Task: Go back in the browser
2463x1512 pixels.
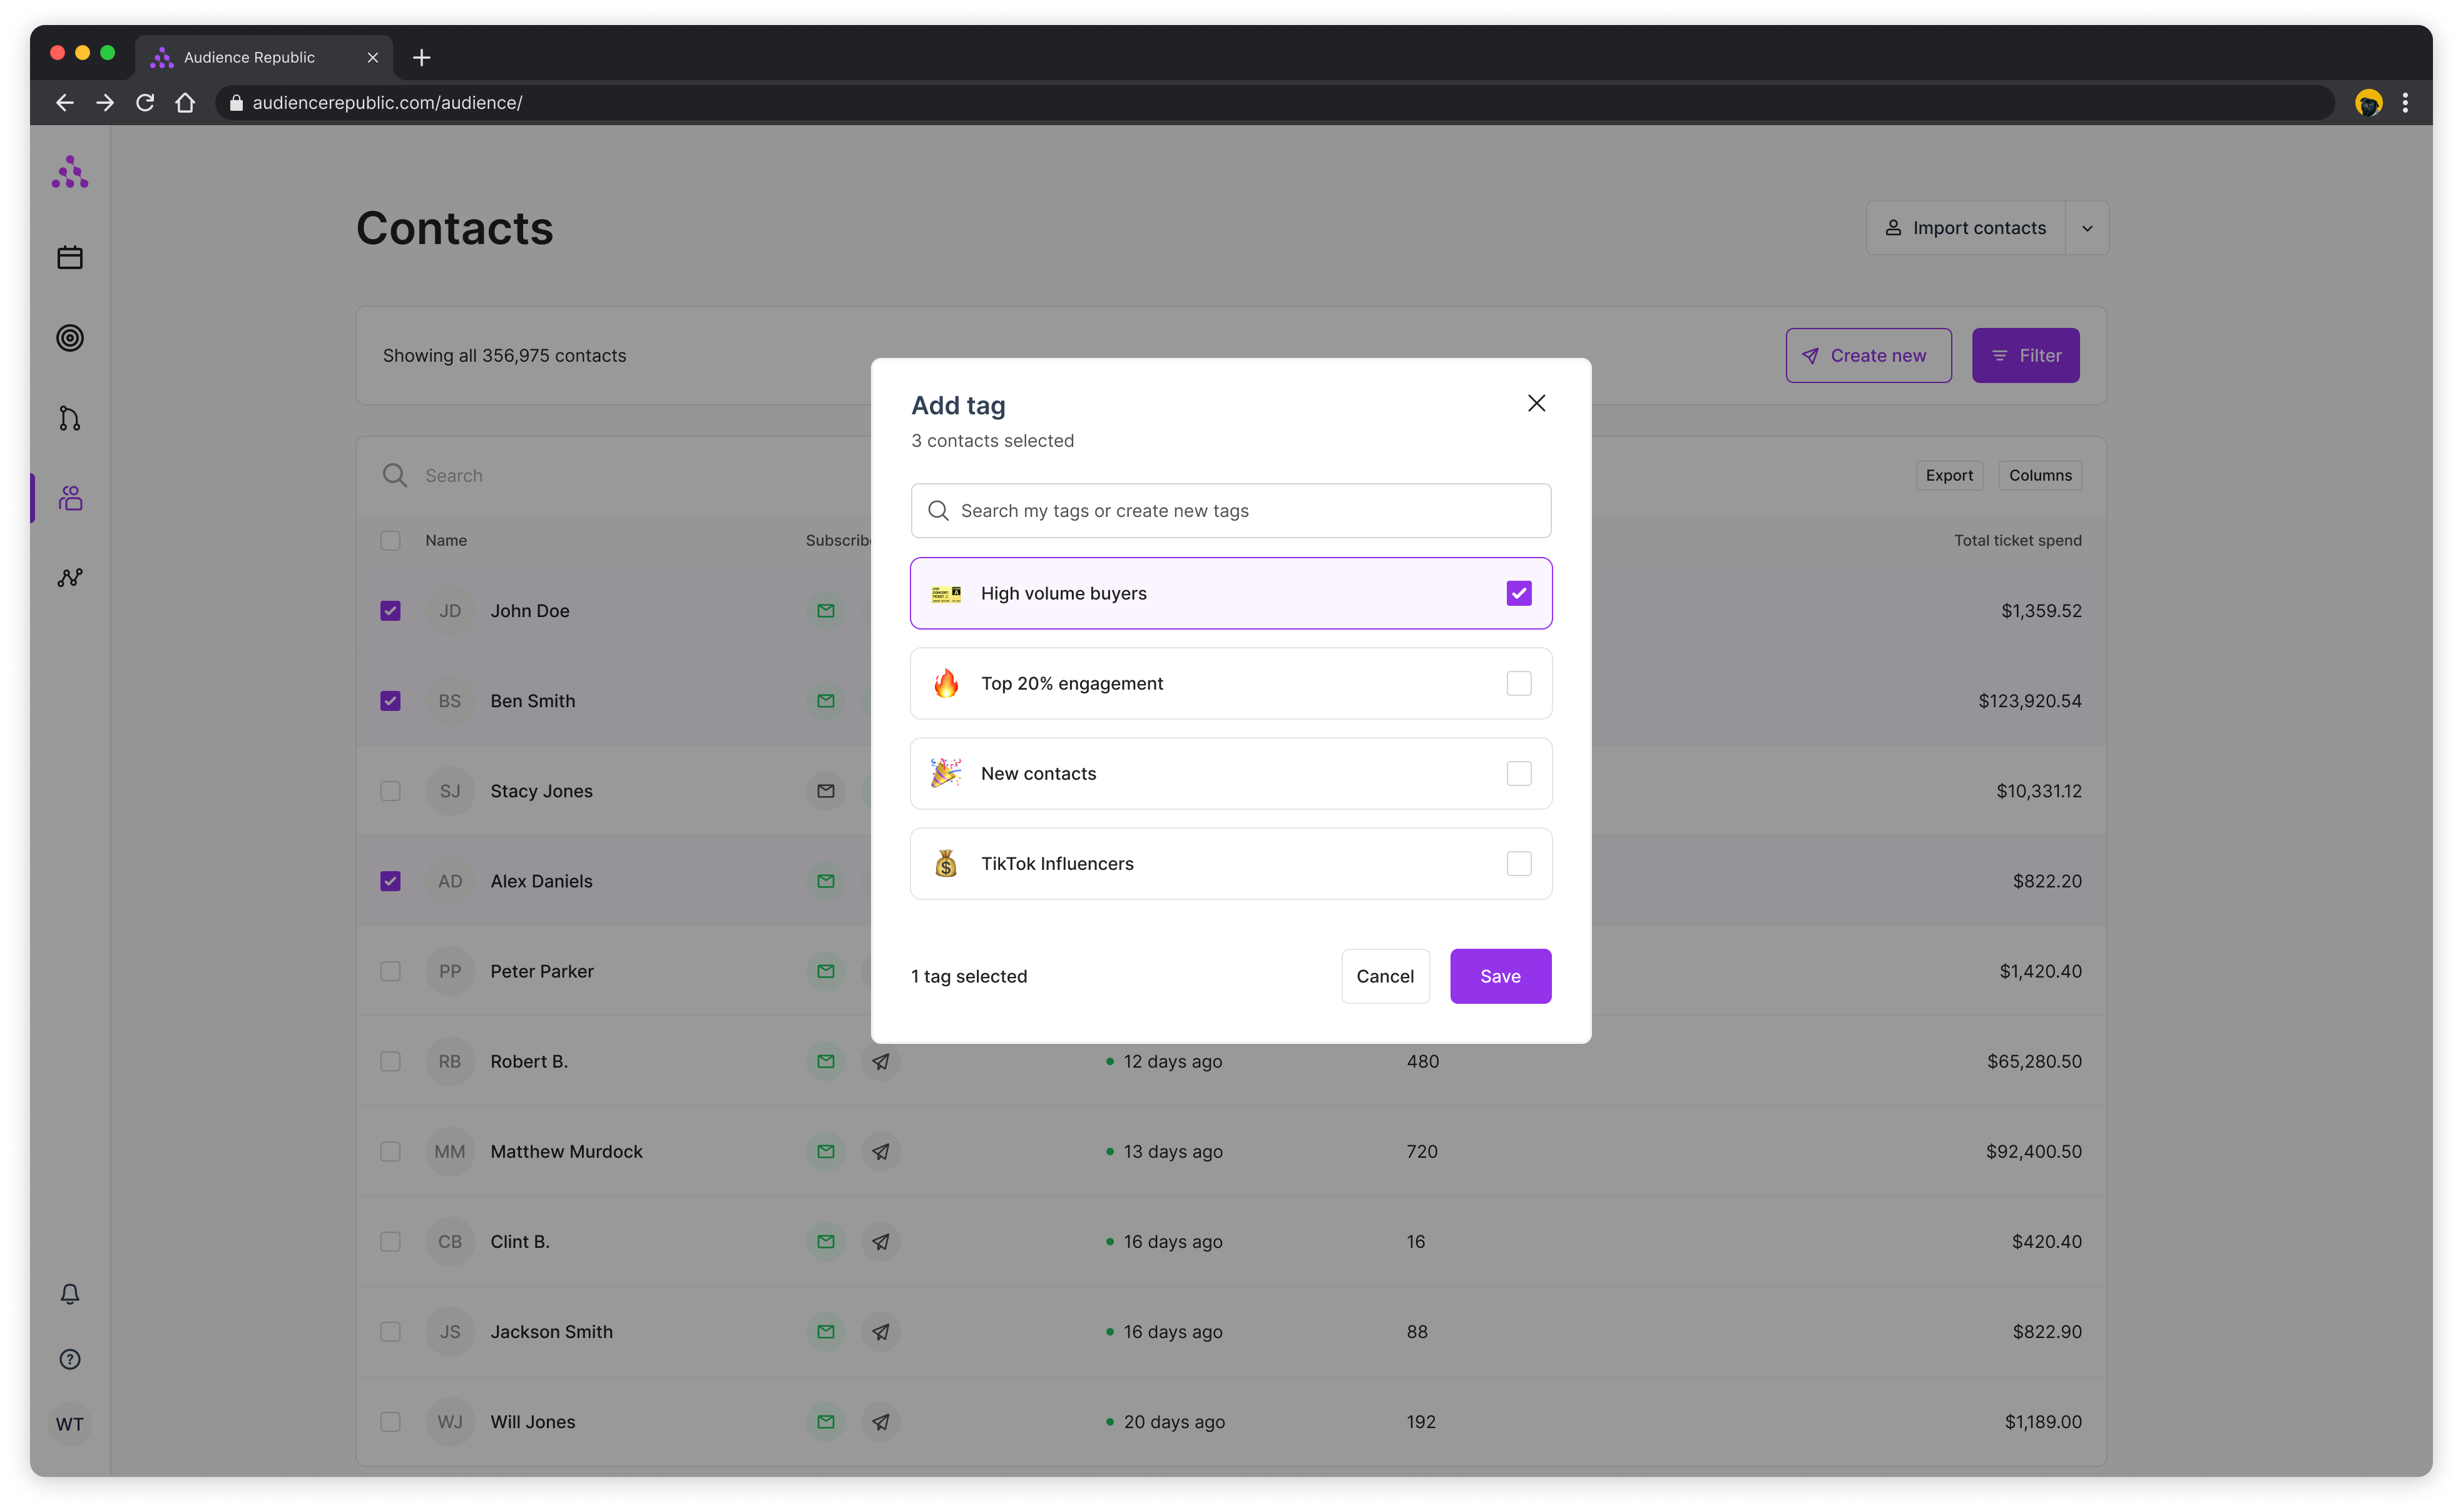Action: (x=65, y=103)
